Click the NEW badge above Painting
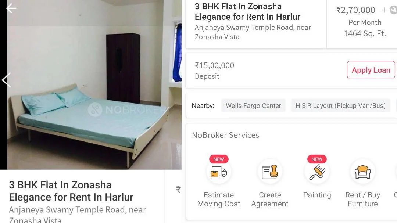This screenshot has width=397, height=223. coord(317,159)
